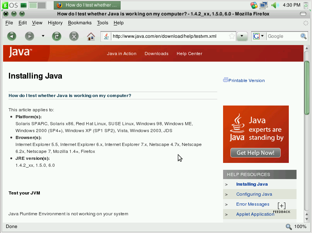Click the 'Done' status bar text

tap(12, 226)
